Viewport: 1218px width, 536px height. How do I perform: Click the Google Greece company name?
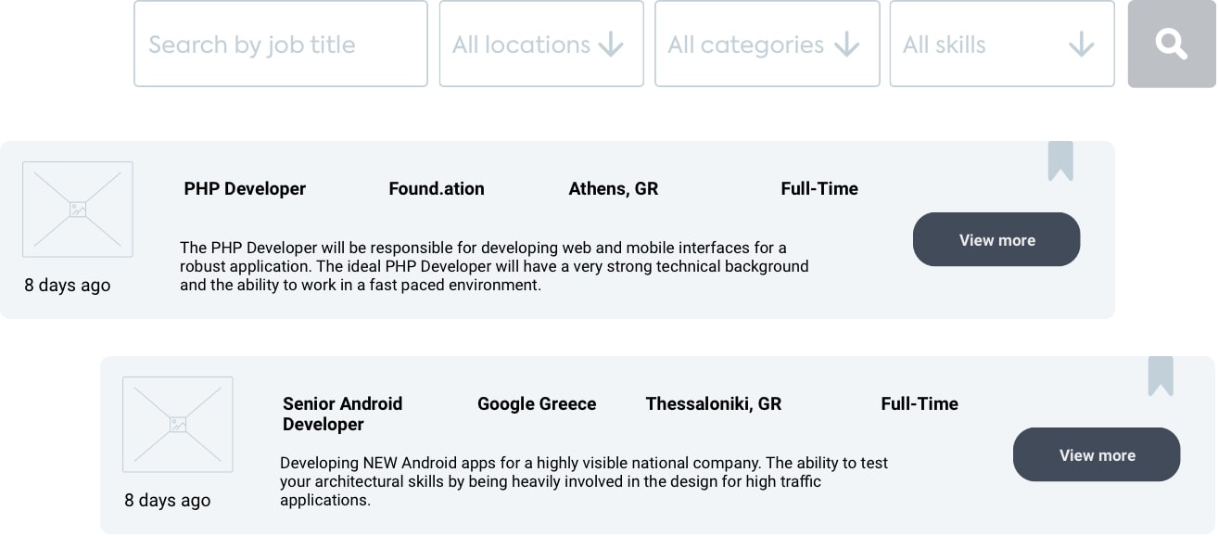click(537, 403)
